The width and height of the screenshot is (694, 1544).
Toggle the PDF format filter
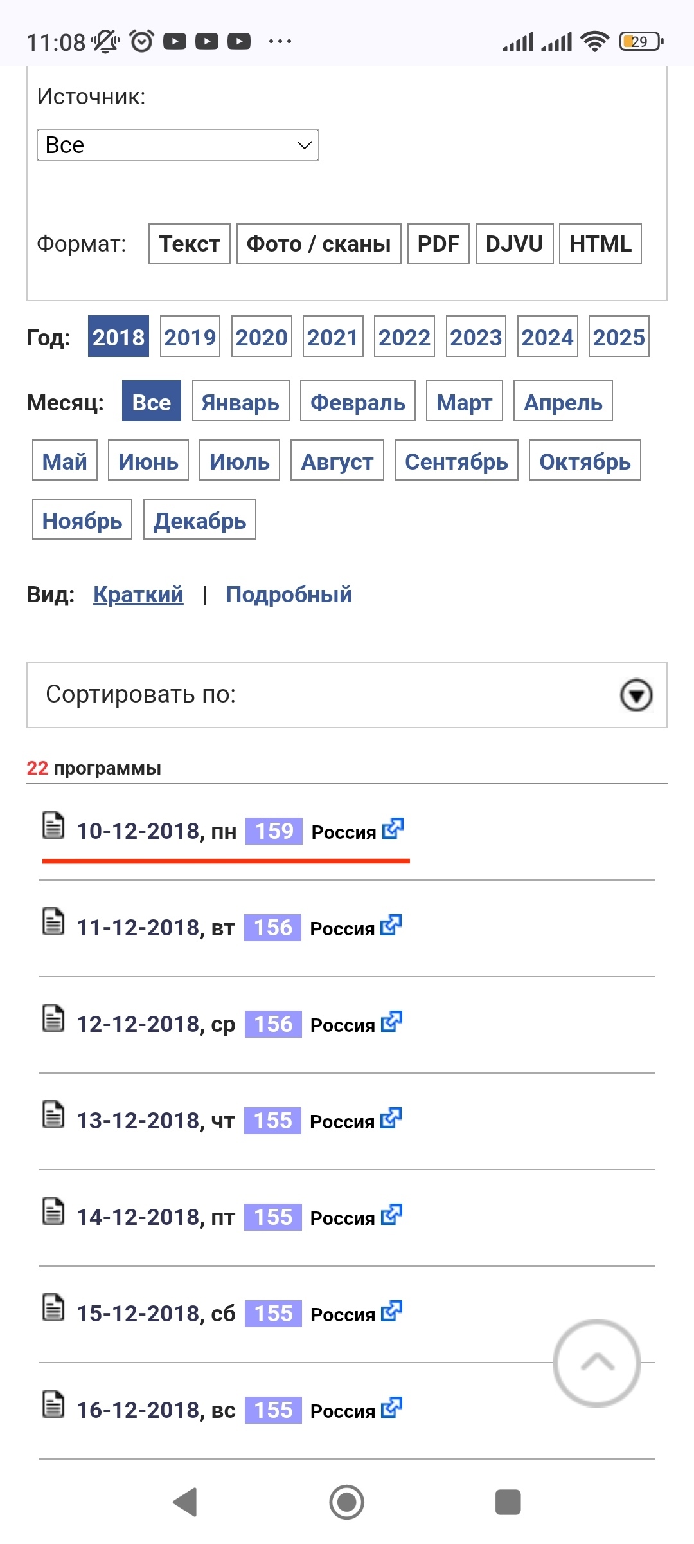[x=438, y=244]
